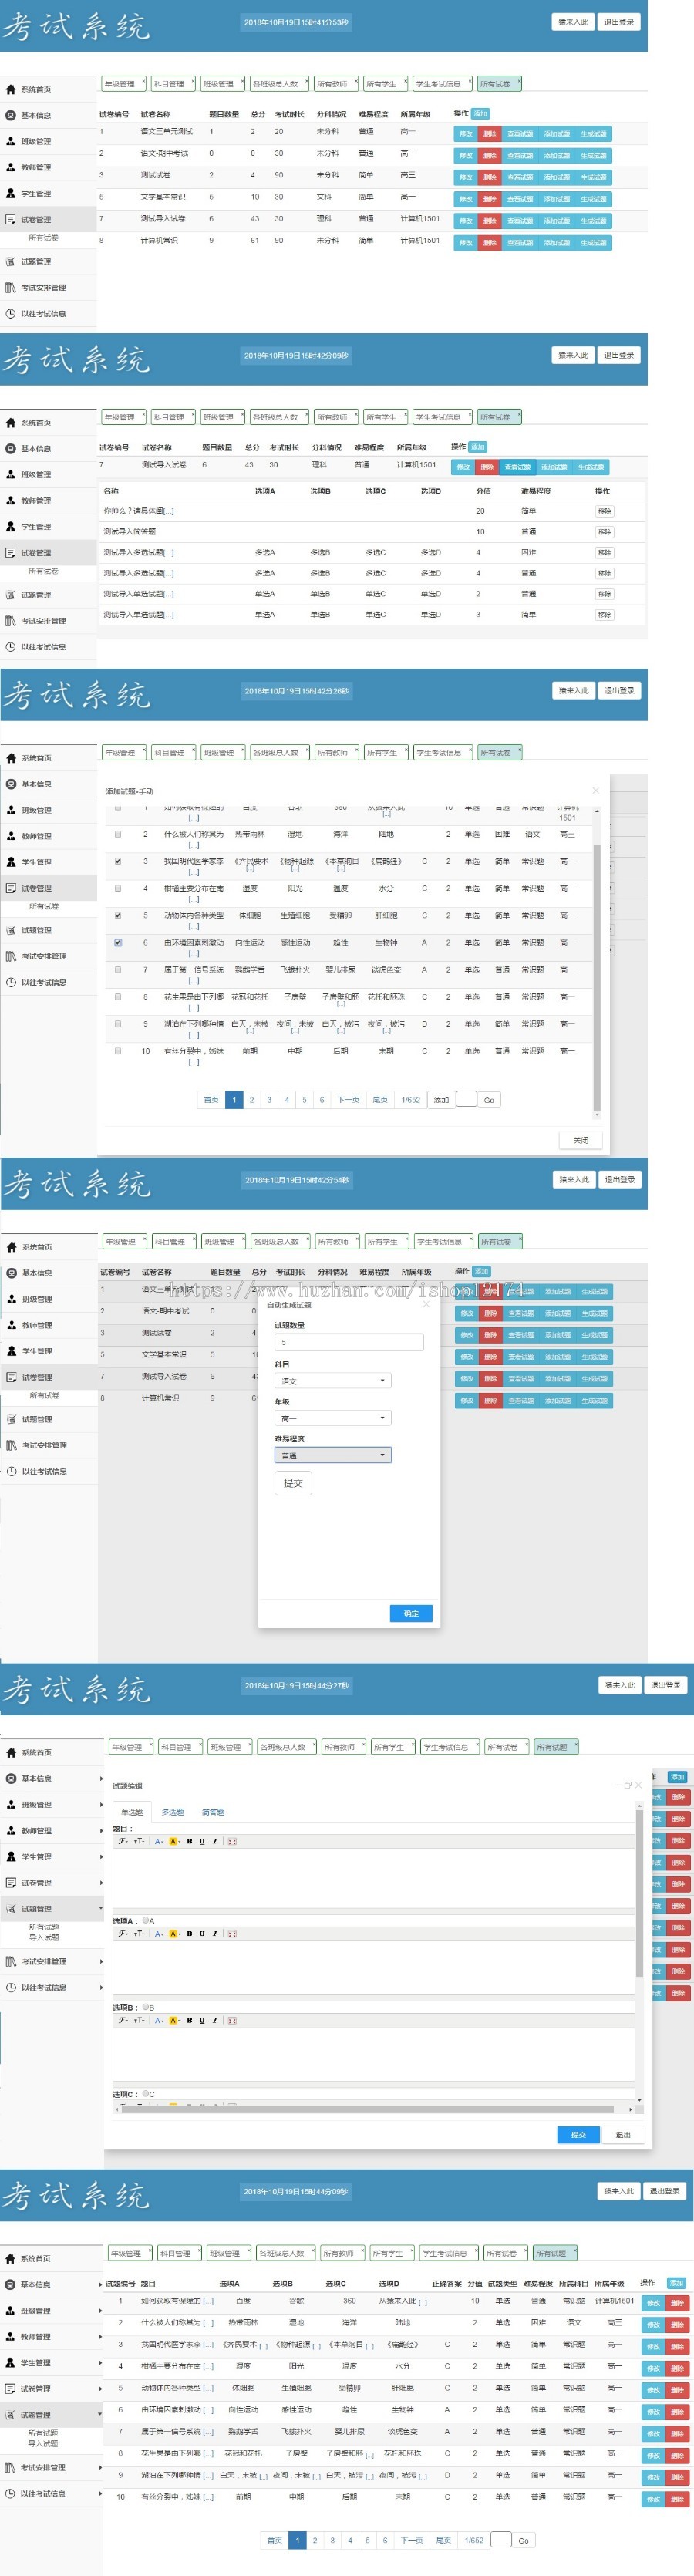Click fullscreen icon in 选项A editor toolbar
Viewport: 694px width, 2576px height.
tap(232, 1934)
